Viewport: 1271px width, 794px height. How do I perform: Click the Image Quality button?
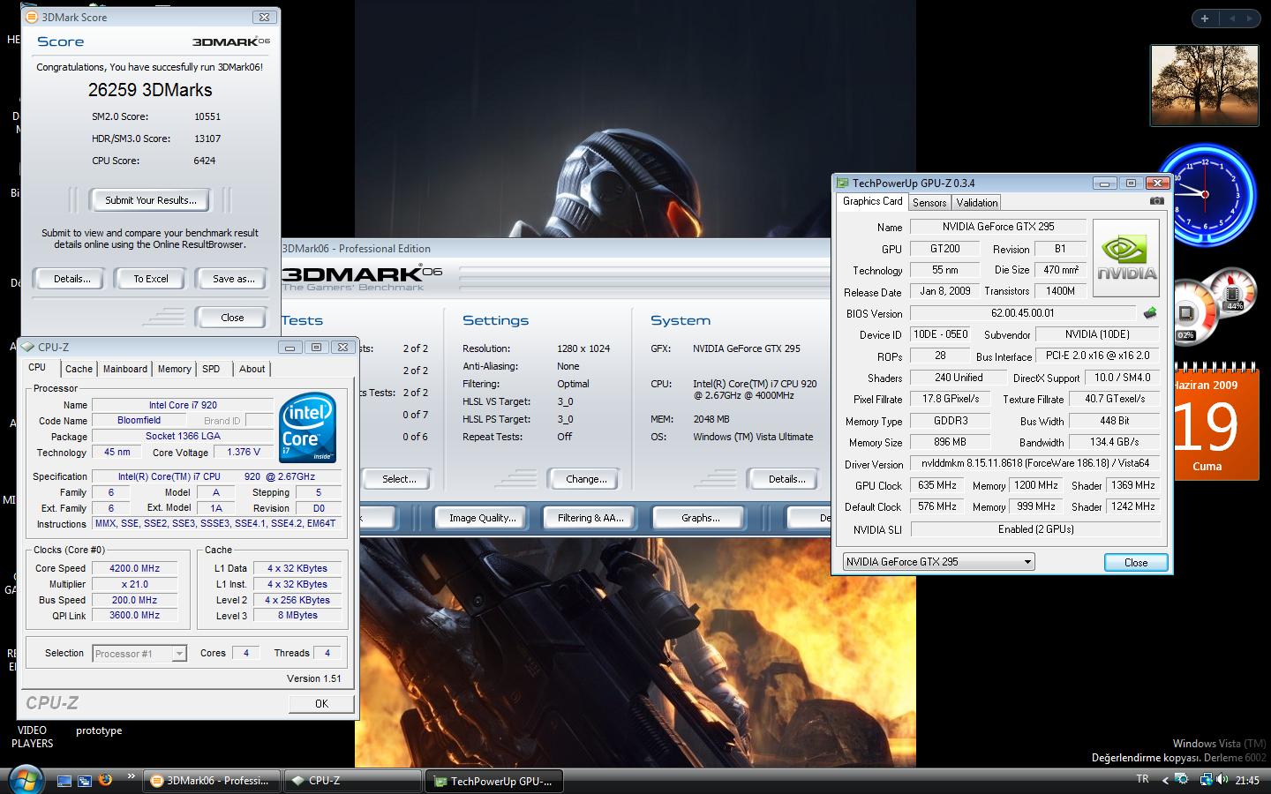coord(482,518)
